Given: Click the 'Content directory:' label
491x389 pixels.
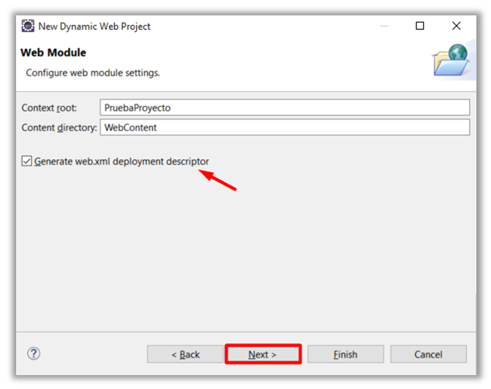Looking at the screenshot, I should point(59,127).
